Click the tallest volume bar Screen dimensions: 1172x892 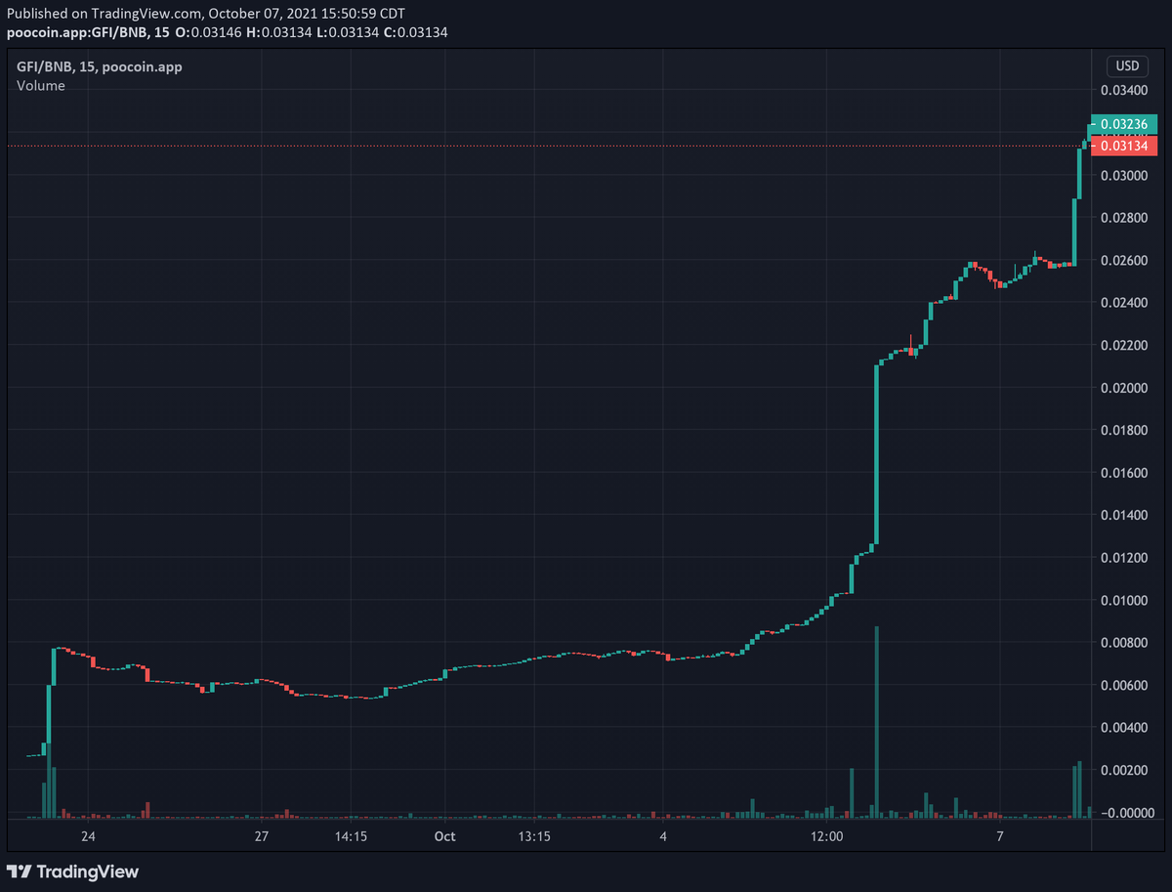coord(877,721)
